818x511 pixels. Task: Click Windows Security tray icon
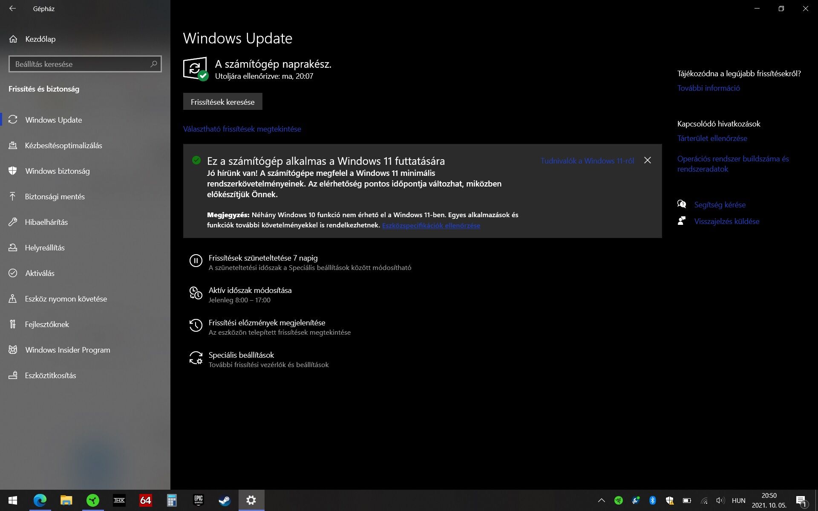[670, 500]
